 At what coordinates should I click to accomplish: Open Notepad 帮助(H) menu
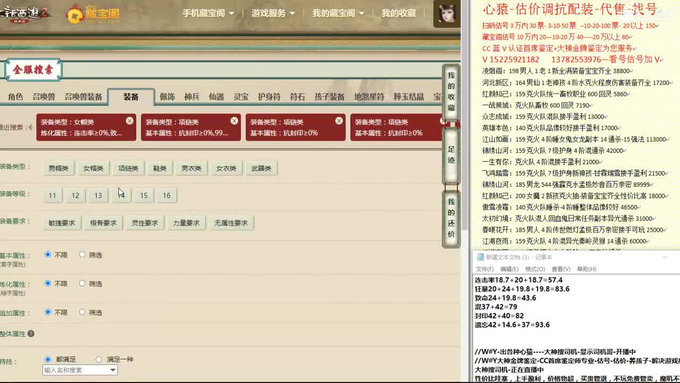586,269
